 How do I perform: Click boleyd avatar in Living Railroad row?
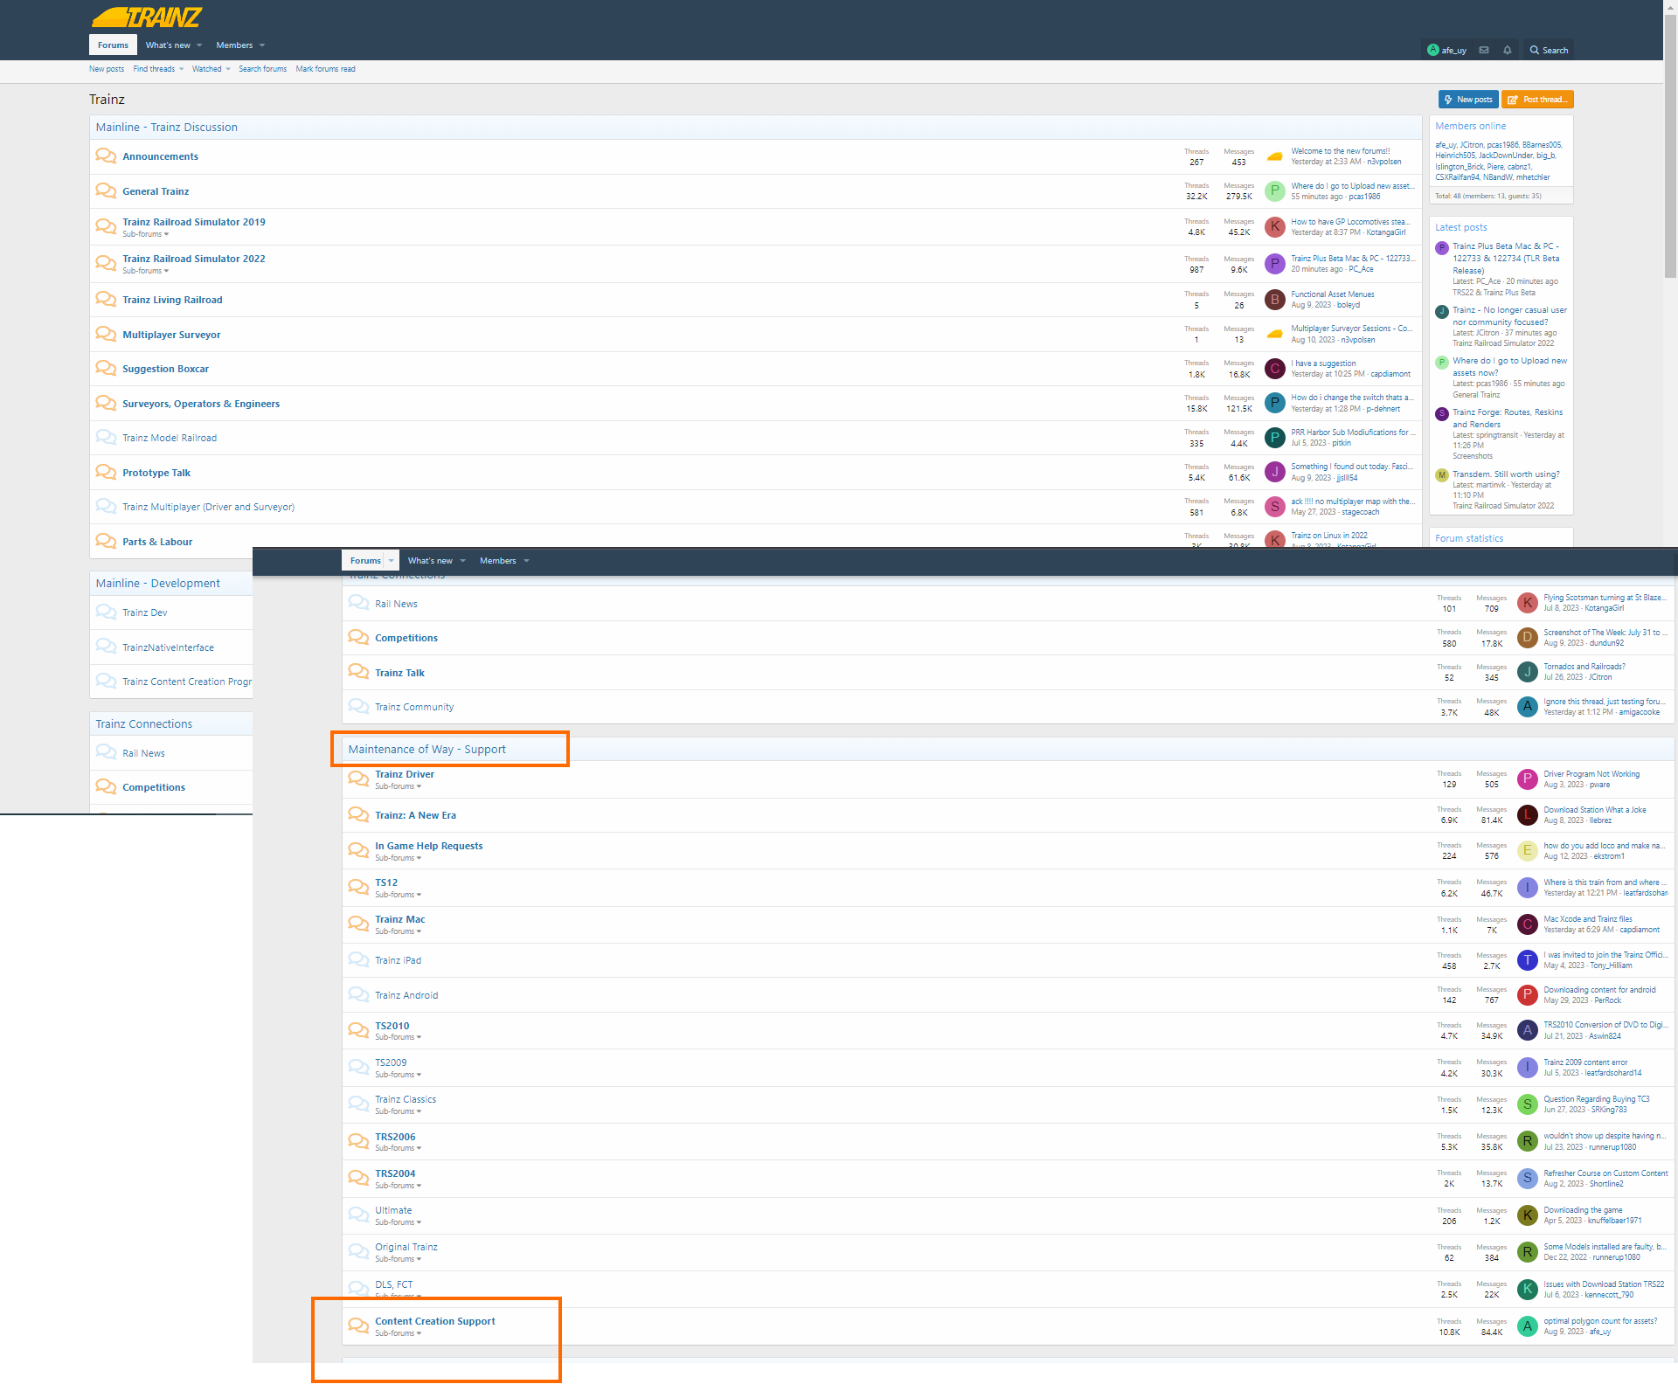tap(1275, 300)
